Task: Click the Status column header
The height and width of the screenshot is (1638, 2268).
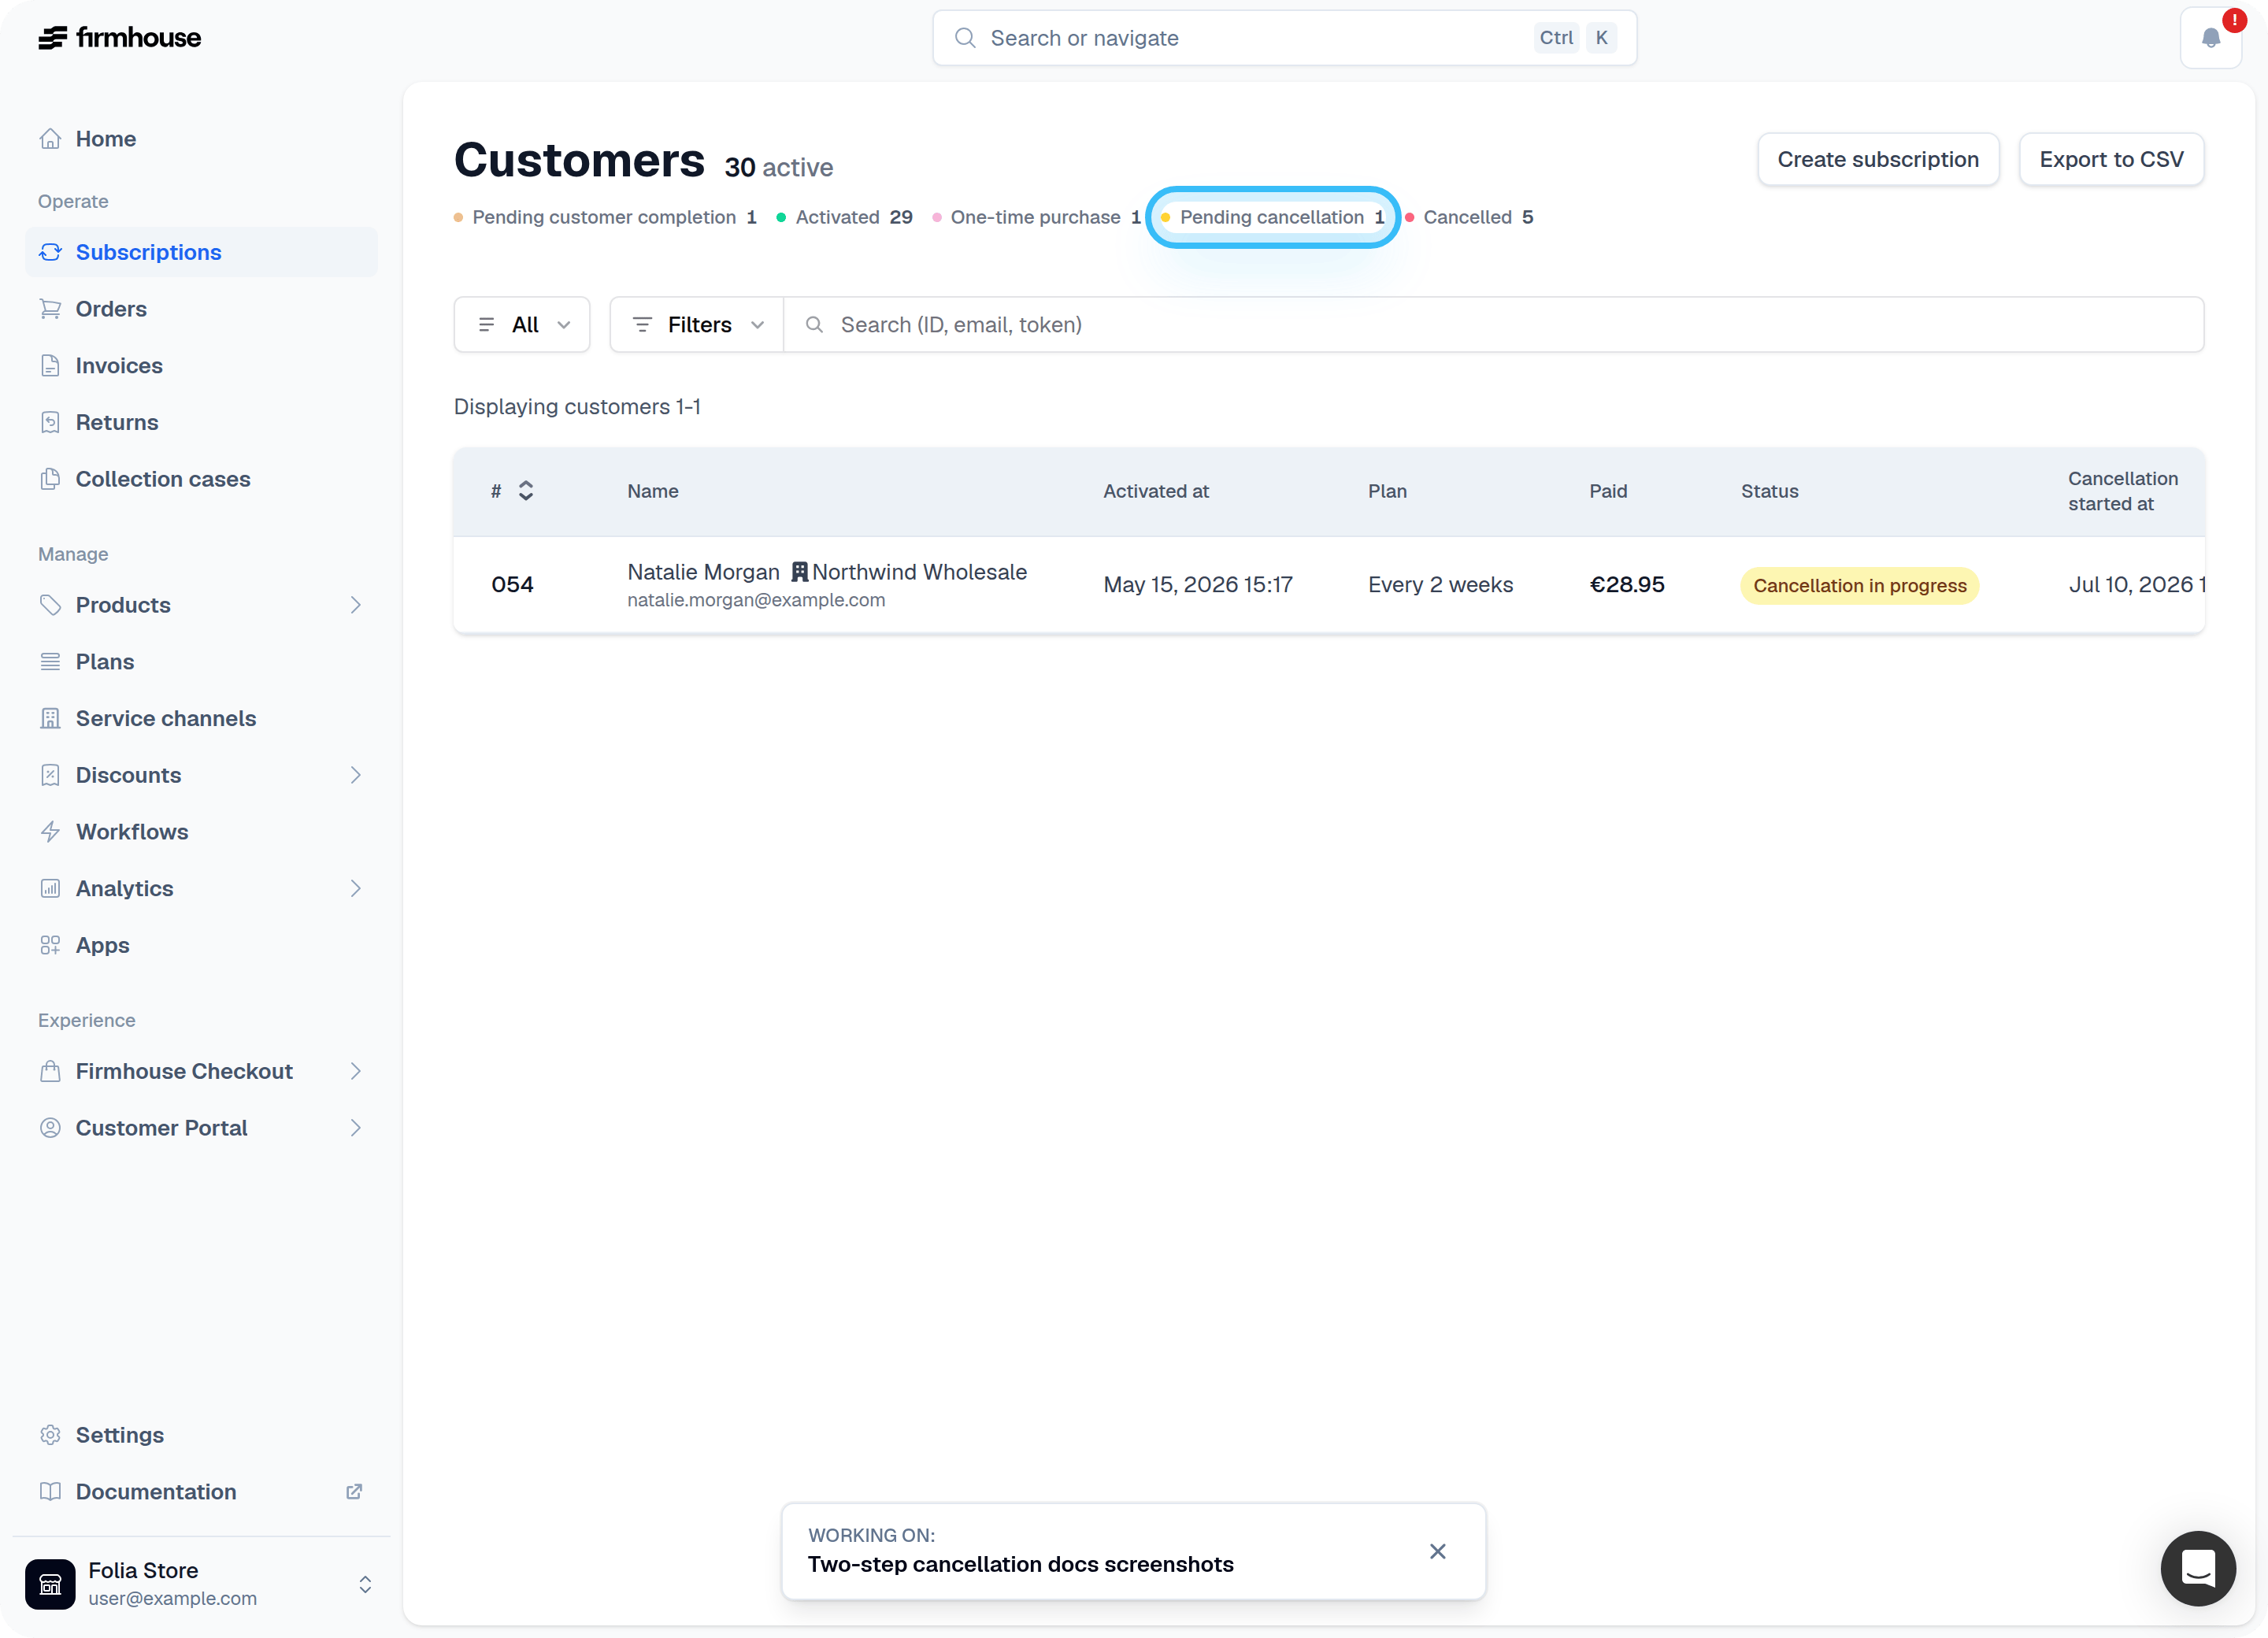Action: [x=1769, y=491]
